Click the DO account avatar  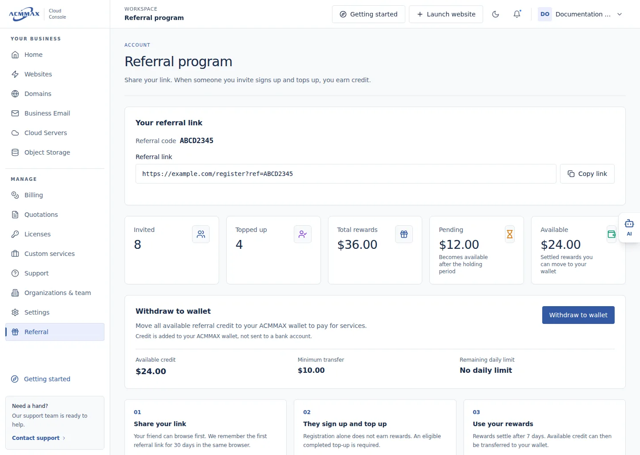[545, 14]
